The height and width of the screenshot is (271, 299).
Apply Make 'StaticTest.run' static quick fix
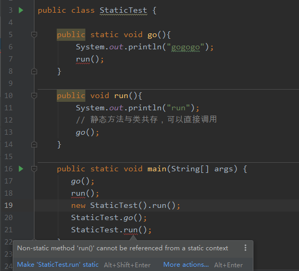58,265
